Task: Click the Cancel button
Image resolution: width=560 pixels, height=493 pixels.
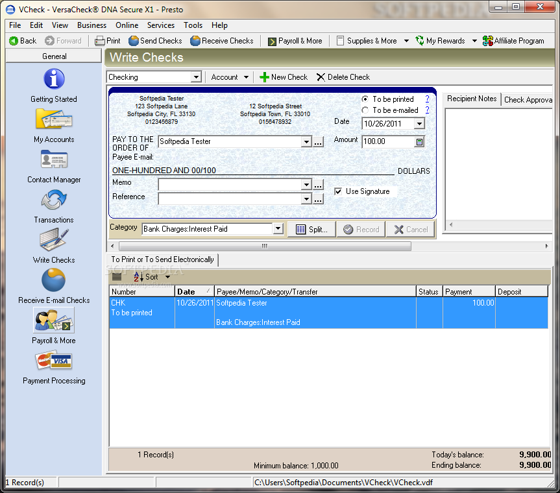Action: (411, 230)
